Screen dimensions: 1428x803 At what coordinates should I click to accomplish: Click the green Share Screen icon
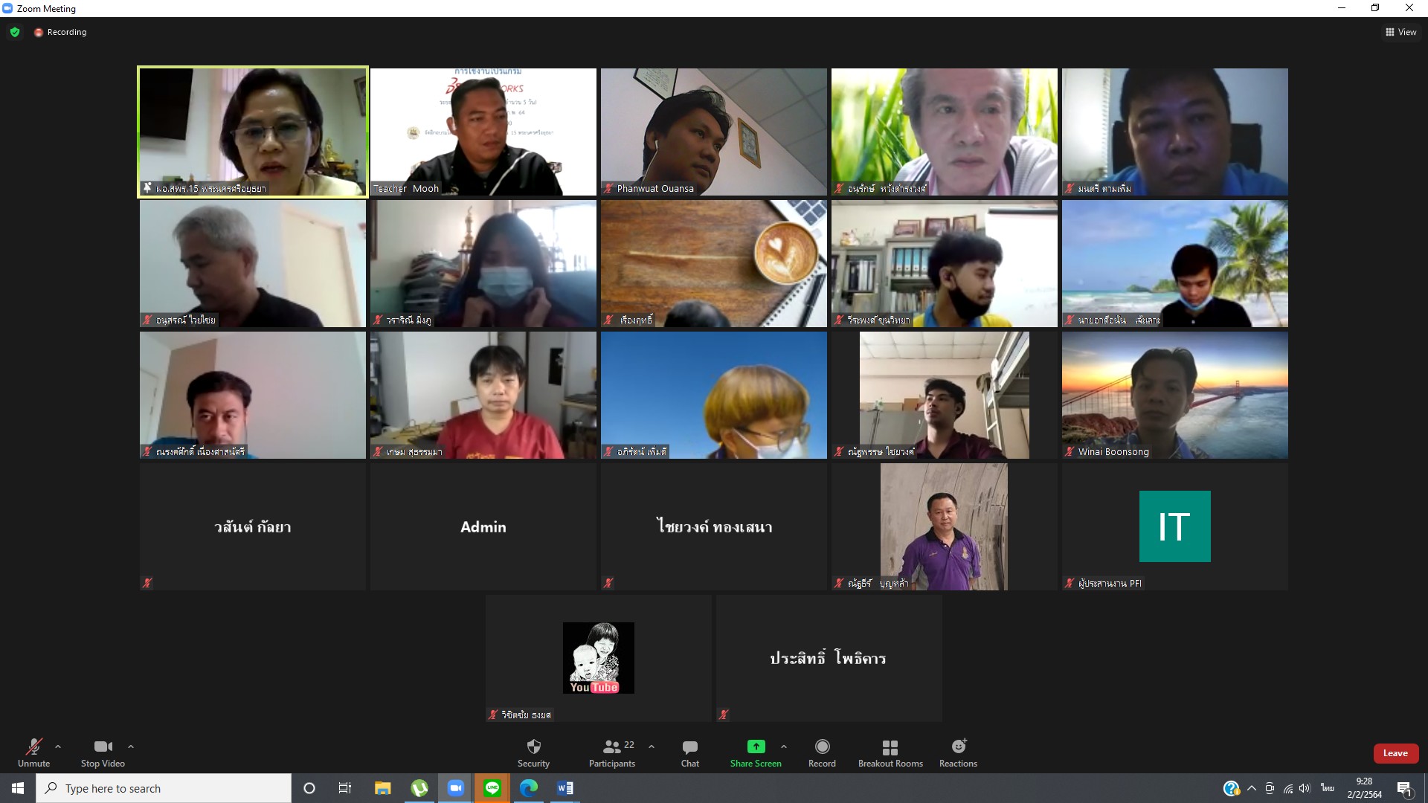pos(756,746)
